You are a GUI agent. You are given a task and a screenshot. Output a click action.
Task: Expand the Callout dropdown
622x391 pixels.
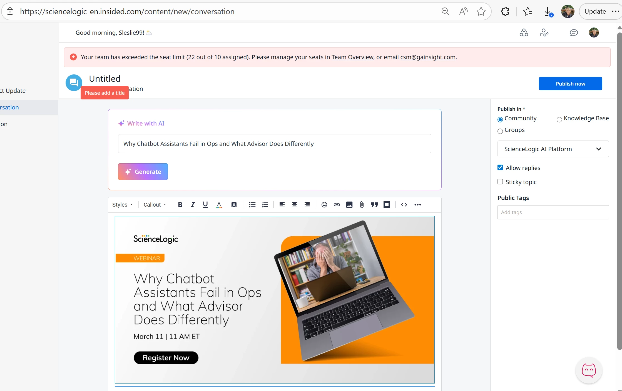click(x=155, y=205)
